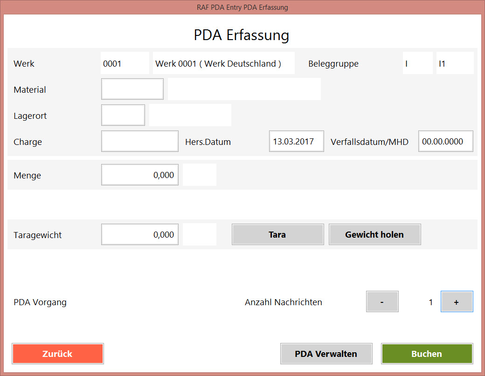Click the green Buchen button
485x376 pixels.
coord(427,354)
